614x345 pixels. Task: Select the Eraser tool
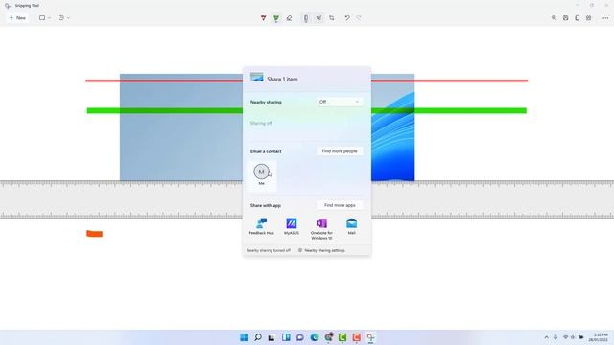coord(289,18)
